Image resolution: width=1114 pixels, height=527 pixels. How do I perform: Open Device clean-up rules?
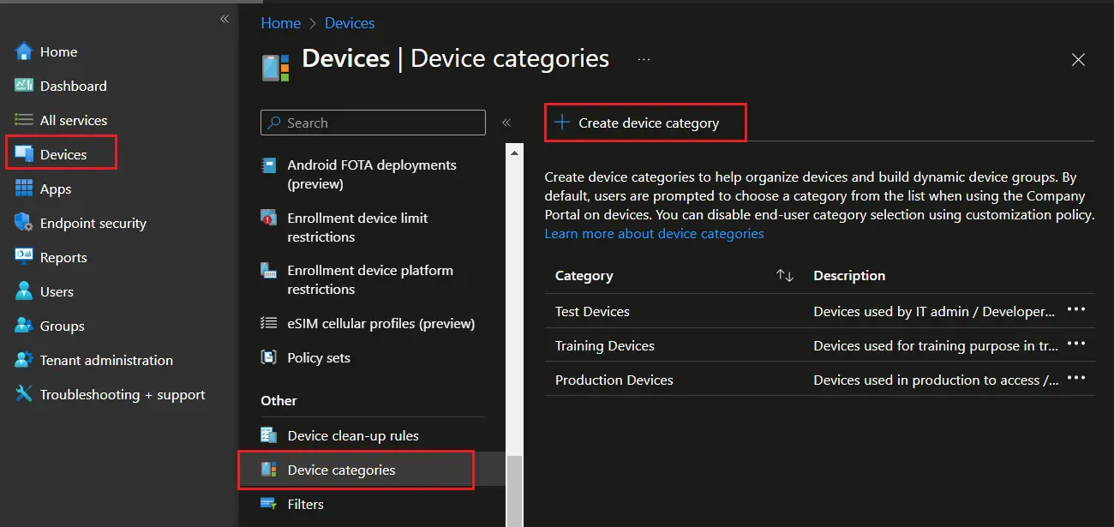click(x=353, y=435)
